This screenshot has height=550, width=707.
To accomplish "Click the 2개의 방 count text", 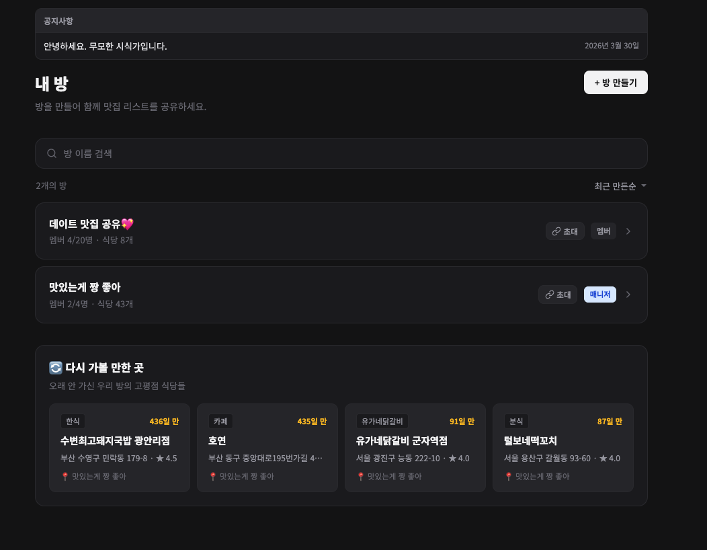I will 51,186.
